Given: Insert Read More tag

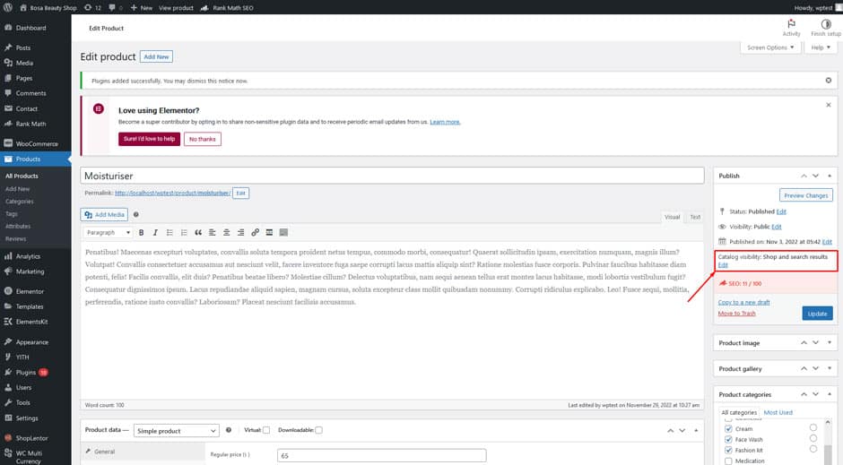Looking at the screenshot, I should point(269,233).
